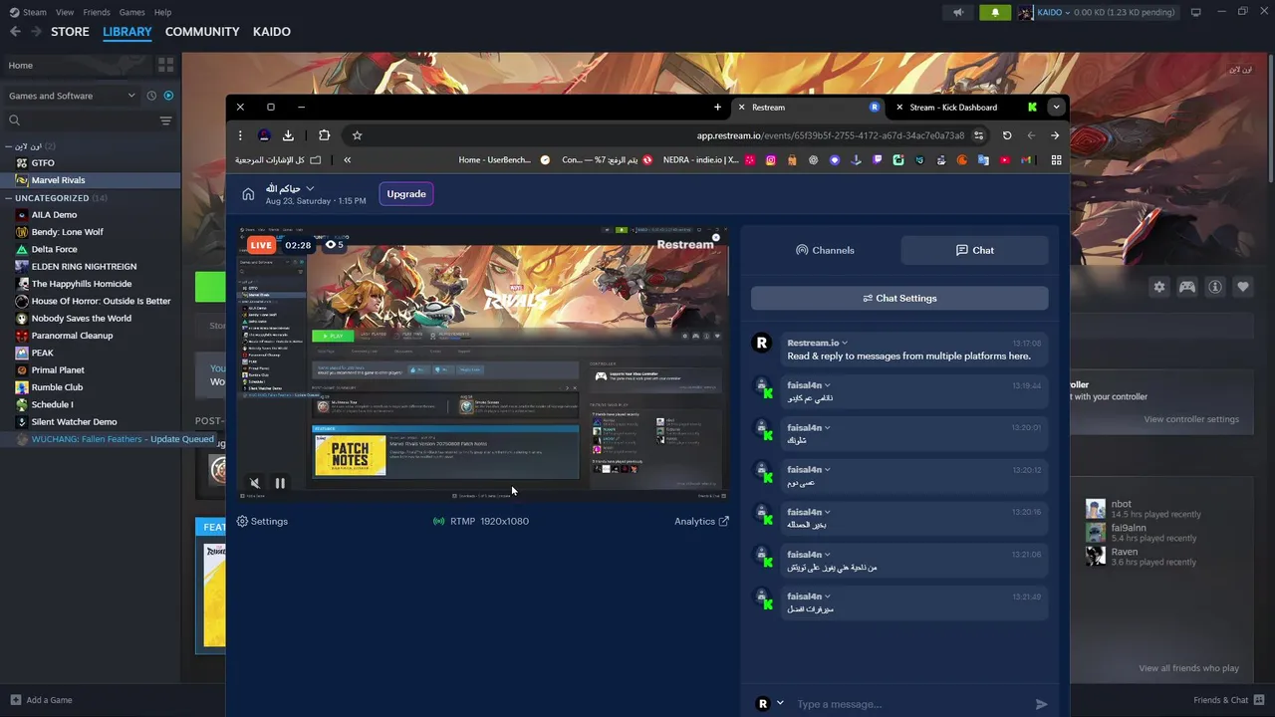Open Restream stream Settings
The height and width of the screenshot is (717, 1275).
click(x=262, y=521)
